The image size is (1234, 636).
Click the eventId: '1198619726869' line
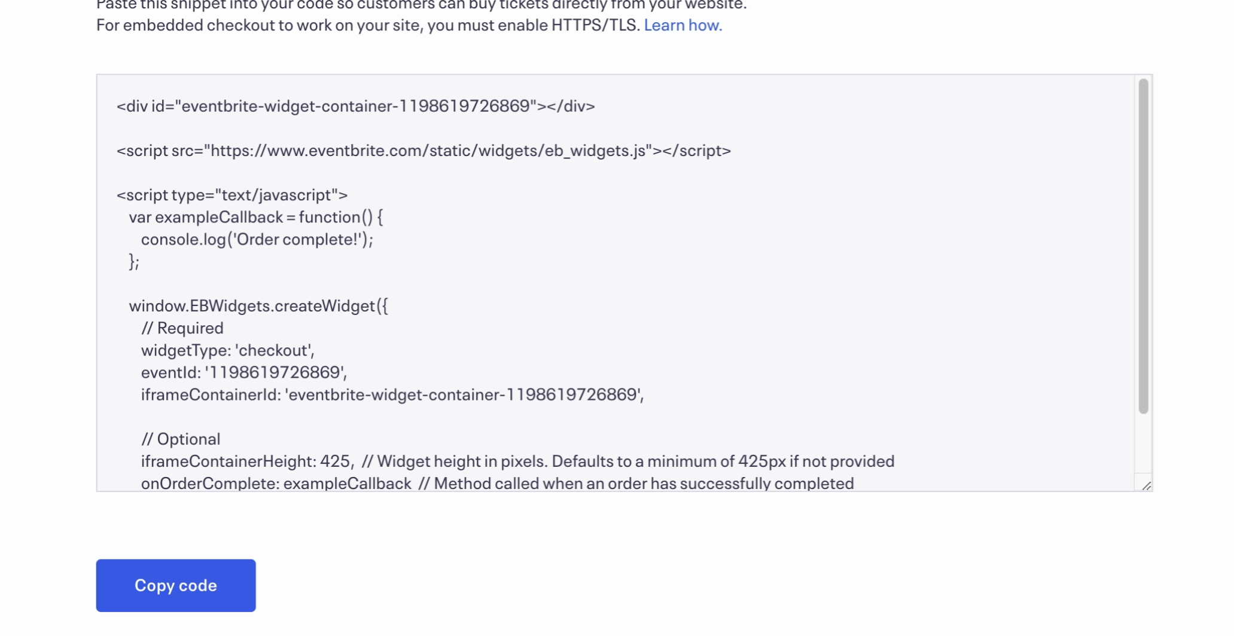pyautogui.click(x=244, y=372)
